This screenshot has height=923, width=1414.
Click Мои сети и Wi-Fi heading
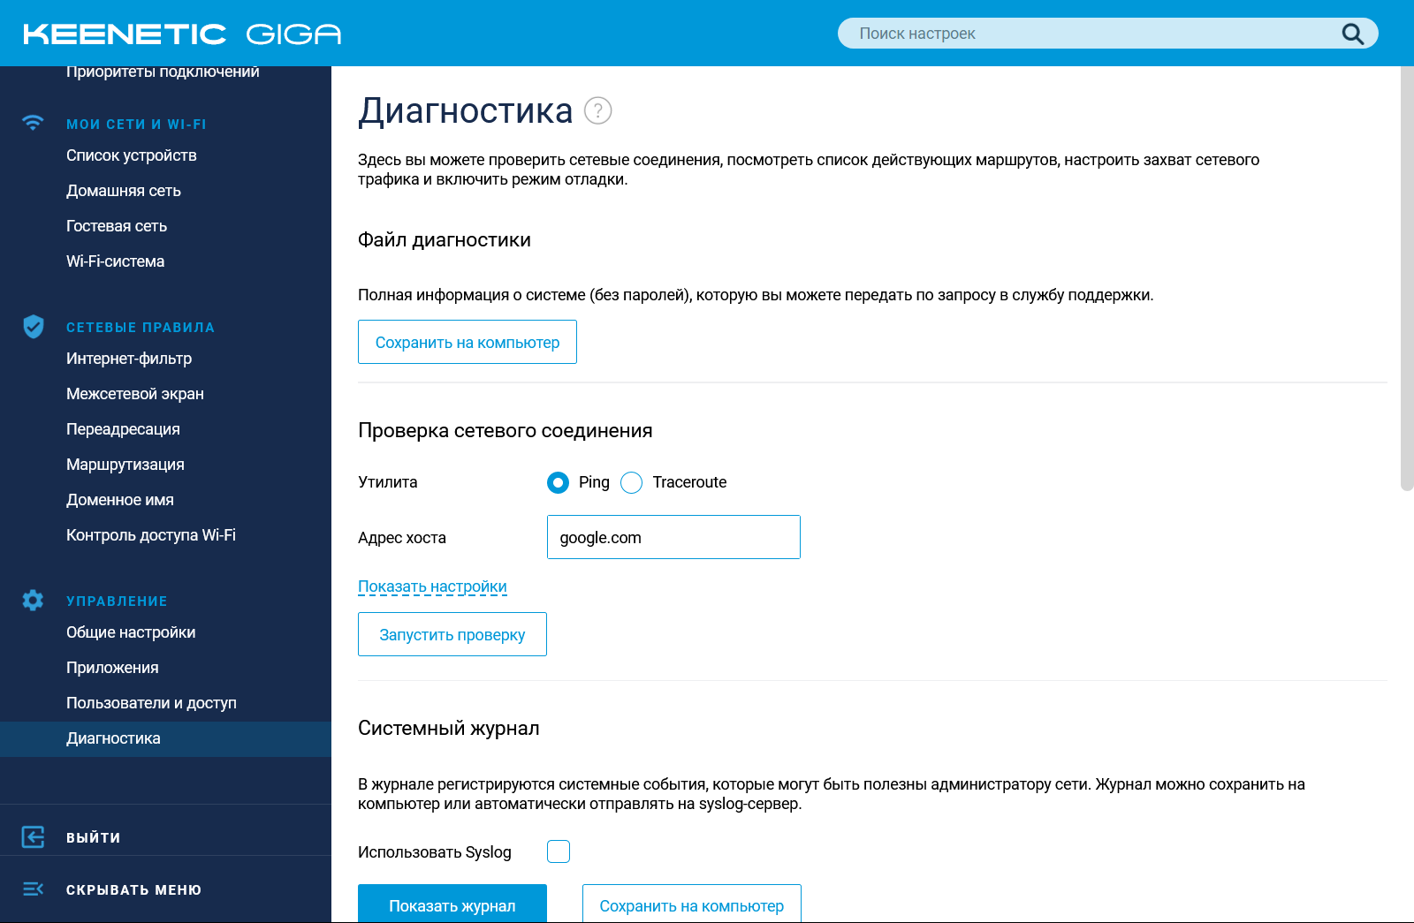[x=136, y=125]
